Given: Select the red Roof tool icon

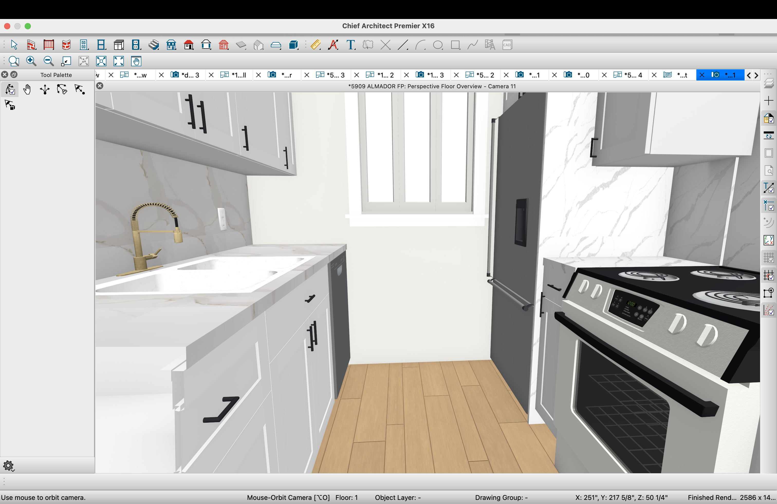Looking at the screenshot, I should (x=189, y=45).
